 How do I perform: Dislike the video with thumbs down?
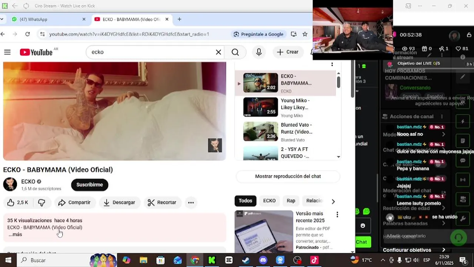click(42, 202)
